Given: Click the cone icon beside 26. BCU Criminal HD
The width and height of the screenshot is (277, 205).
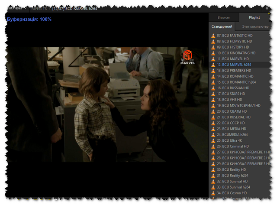Looking at the screenshot, I should tap(213, 146).
